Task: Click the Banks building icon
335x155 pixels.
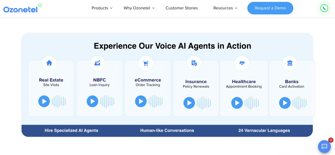Action: [x=290, y=63]
